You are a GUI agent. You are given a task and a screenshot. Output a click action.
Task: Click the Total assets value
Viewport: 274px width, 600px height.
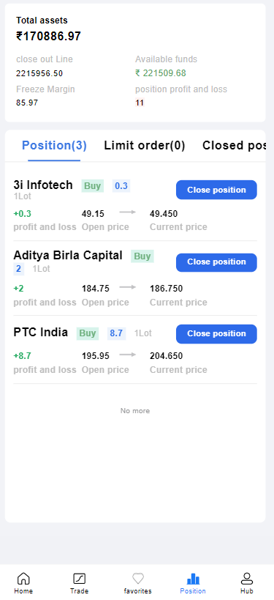(x=48, y=37)
